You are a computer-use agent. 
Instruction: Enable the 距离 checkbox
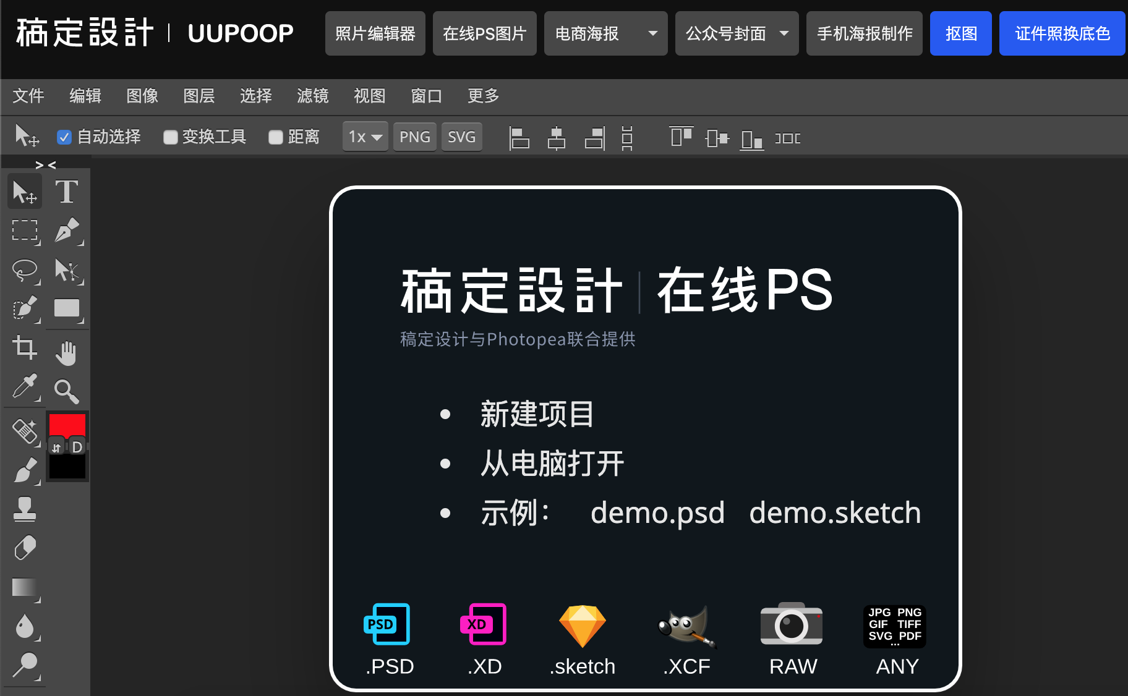tap(275, 137)
